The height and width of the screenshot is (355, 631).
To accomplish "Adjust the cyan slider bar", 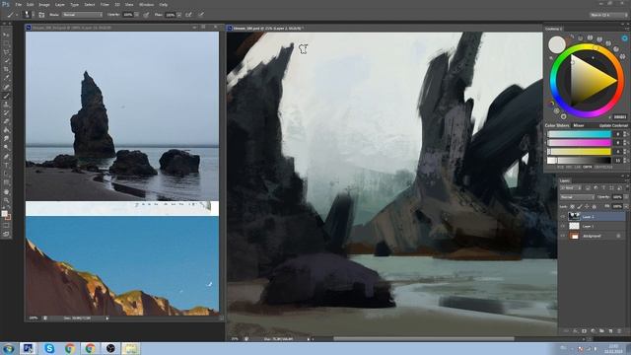I will pos(579,134).
